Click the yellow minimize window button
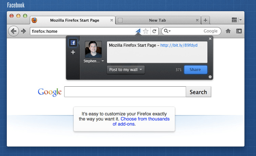 pyautogui.click(x=18, y=16)
